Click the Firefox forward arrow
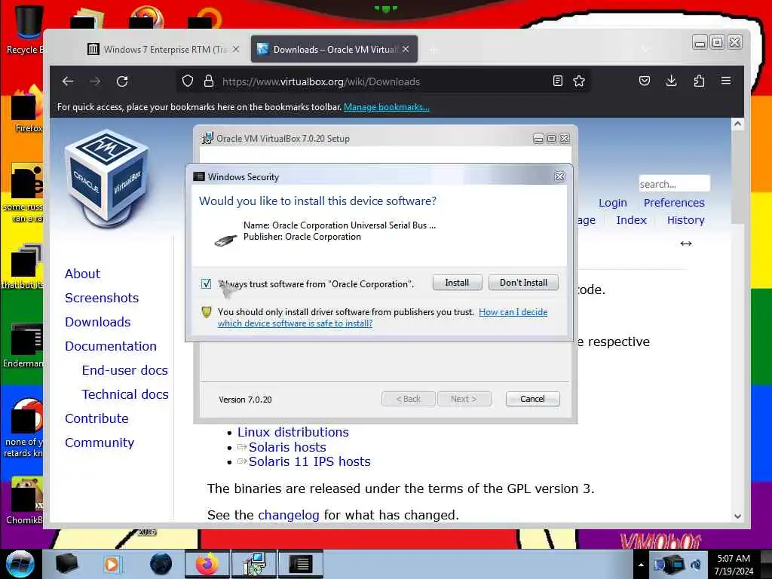 [95, 81]
